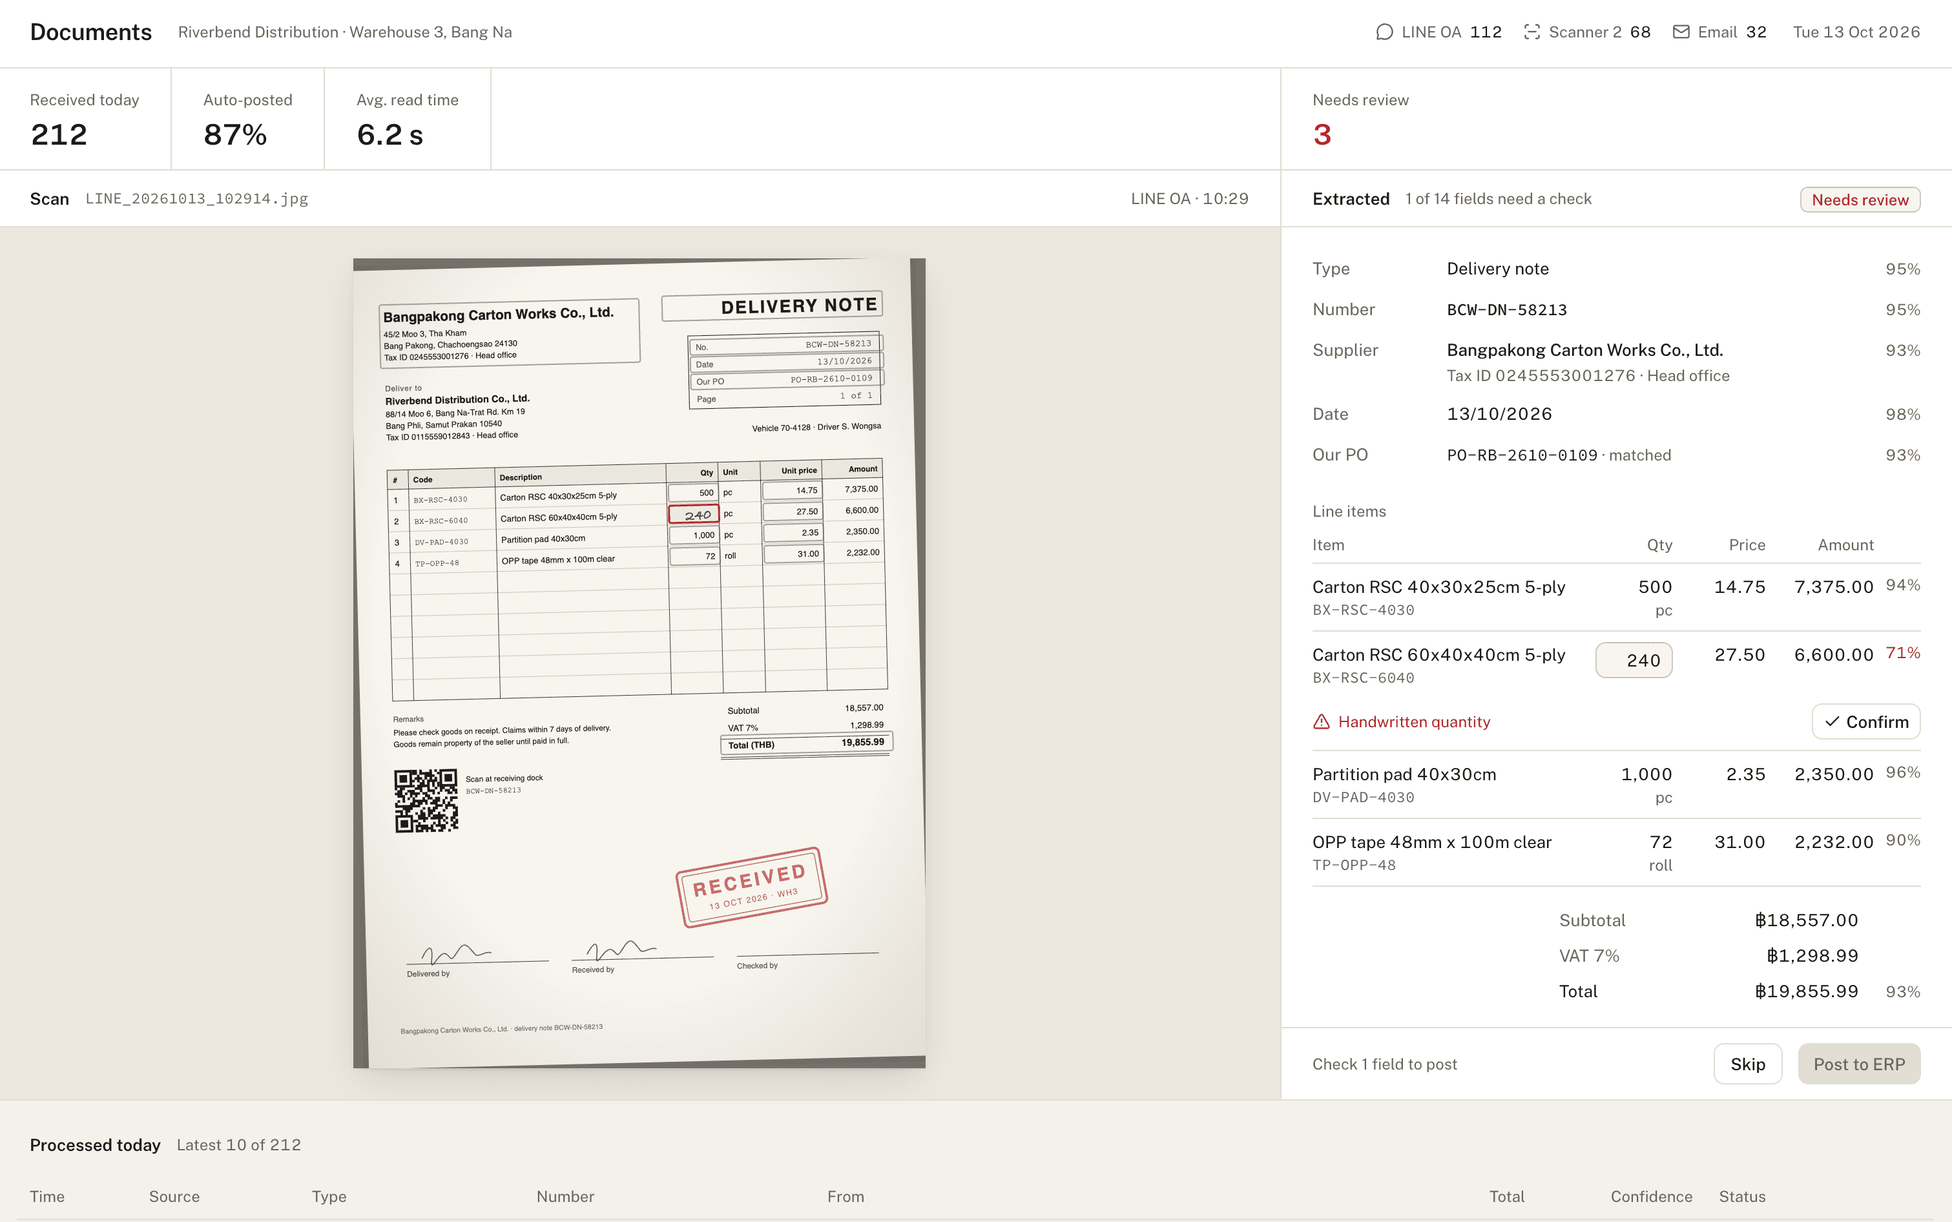Edit the 240 quantity field
The image size is (1952, 1222).
(1634, 660)
